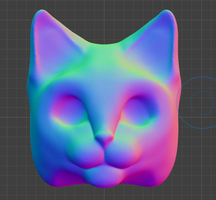Click the cat's chin below the mouth

(x=104, y=177)
